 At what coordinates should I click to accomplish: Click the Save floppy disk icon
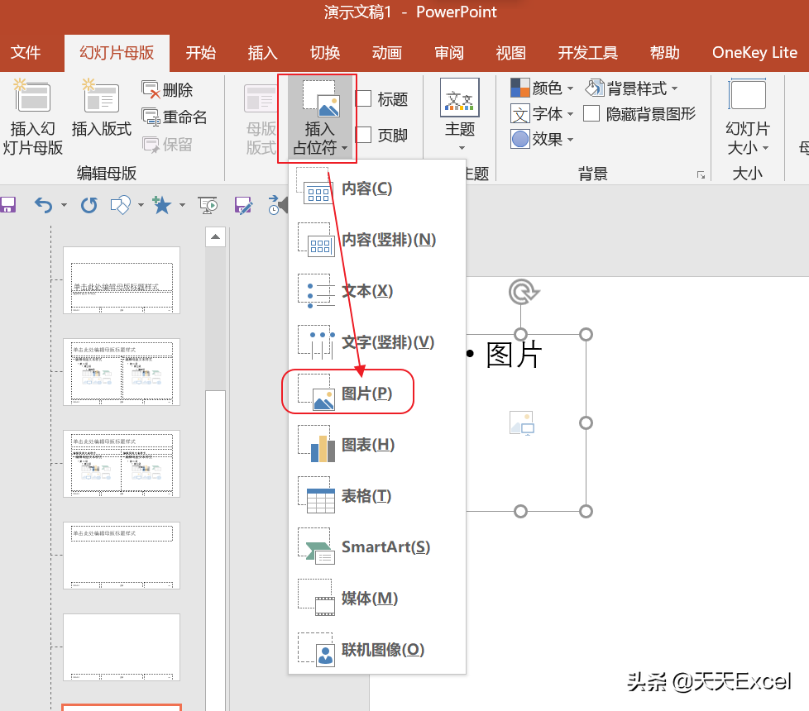pyautogui.click(x=7, y=205)
